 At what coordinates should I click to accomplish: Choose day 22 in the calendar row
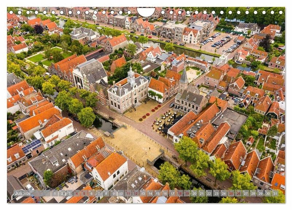pyautogui.click(x=209, y=193)
